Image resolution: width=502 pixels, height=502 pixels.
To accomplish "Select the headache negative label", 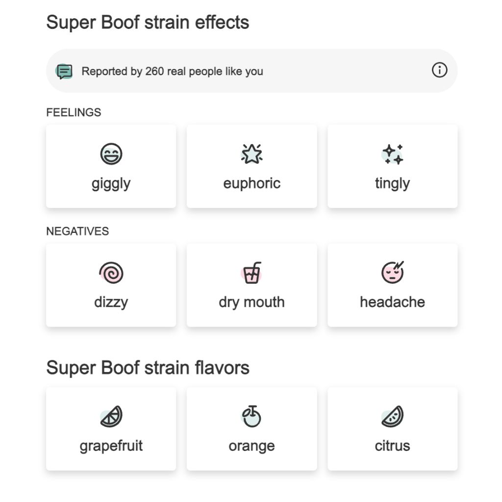I will click(x=393, y=302).
